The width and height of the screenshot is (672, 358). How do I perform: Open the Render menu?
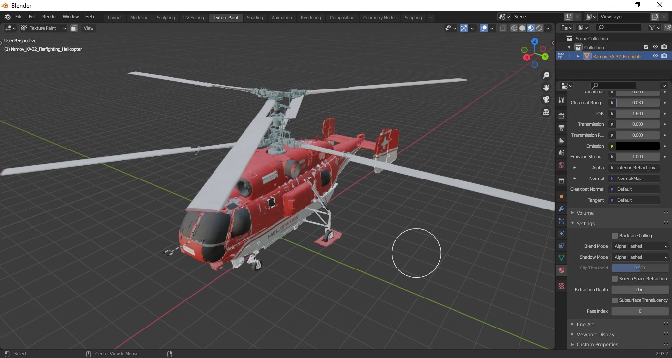(49, 17)
